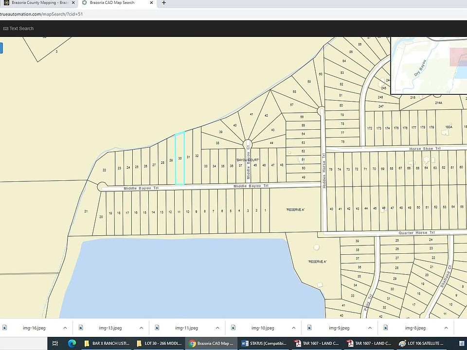Click the overview inset map
Screen dimensions: 467x350
(x=428, y=66)
